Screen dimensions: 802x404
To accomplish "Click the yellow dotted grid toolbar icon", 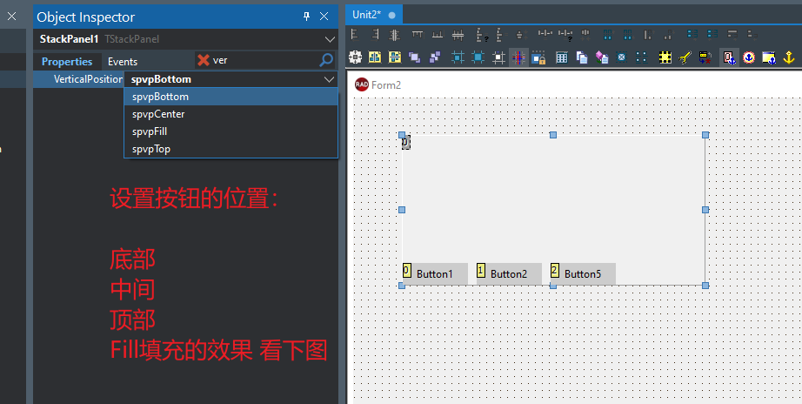I will click(665, 57).
